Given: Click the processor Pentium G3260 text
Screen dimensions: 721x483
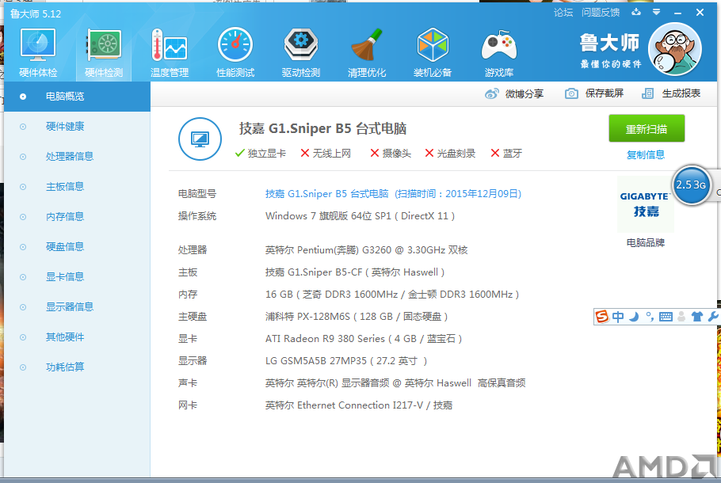Looking at the screenshot, I should 367,250.
